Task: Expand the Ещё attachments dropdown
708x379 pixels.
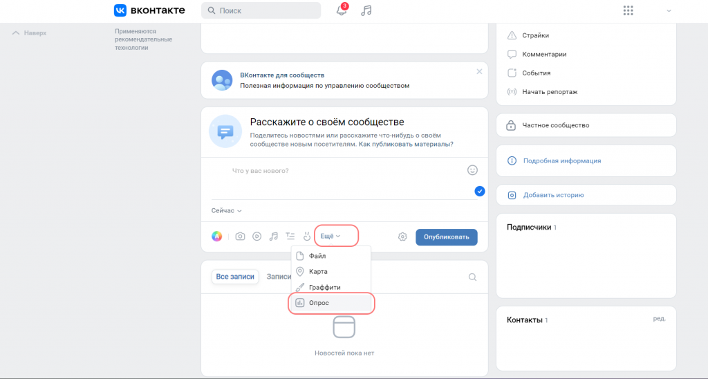Action: (330, 237)
